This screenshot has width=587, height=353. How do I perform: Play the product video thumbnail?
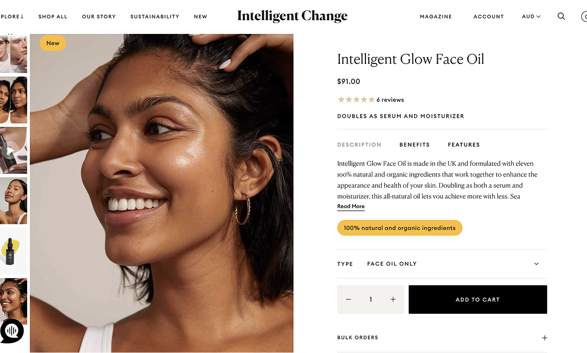[10, 150]
